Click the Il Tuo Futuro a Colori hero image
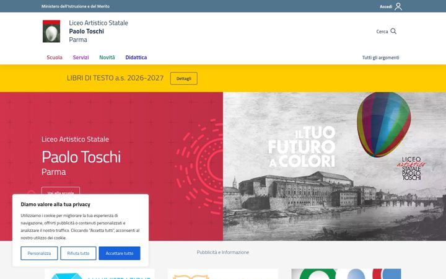 334,166
